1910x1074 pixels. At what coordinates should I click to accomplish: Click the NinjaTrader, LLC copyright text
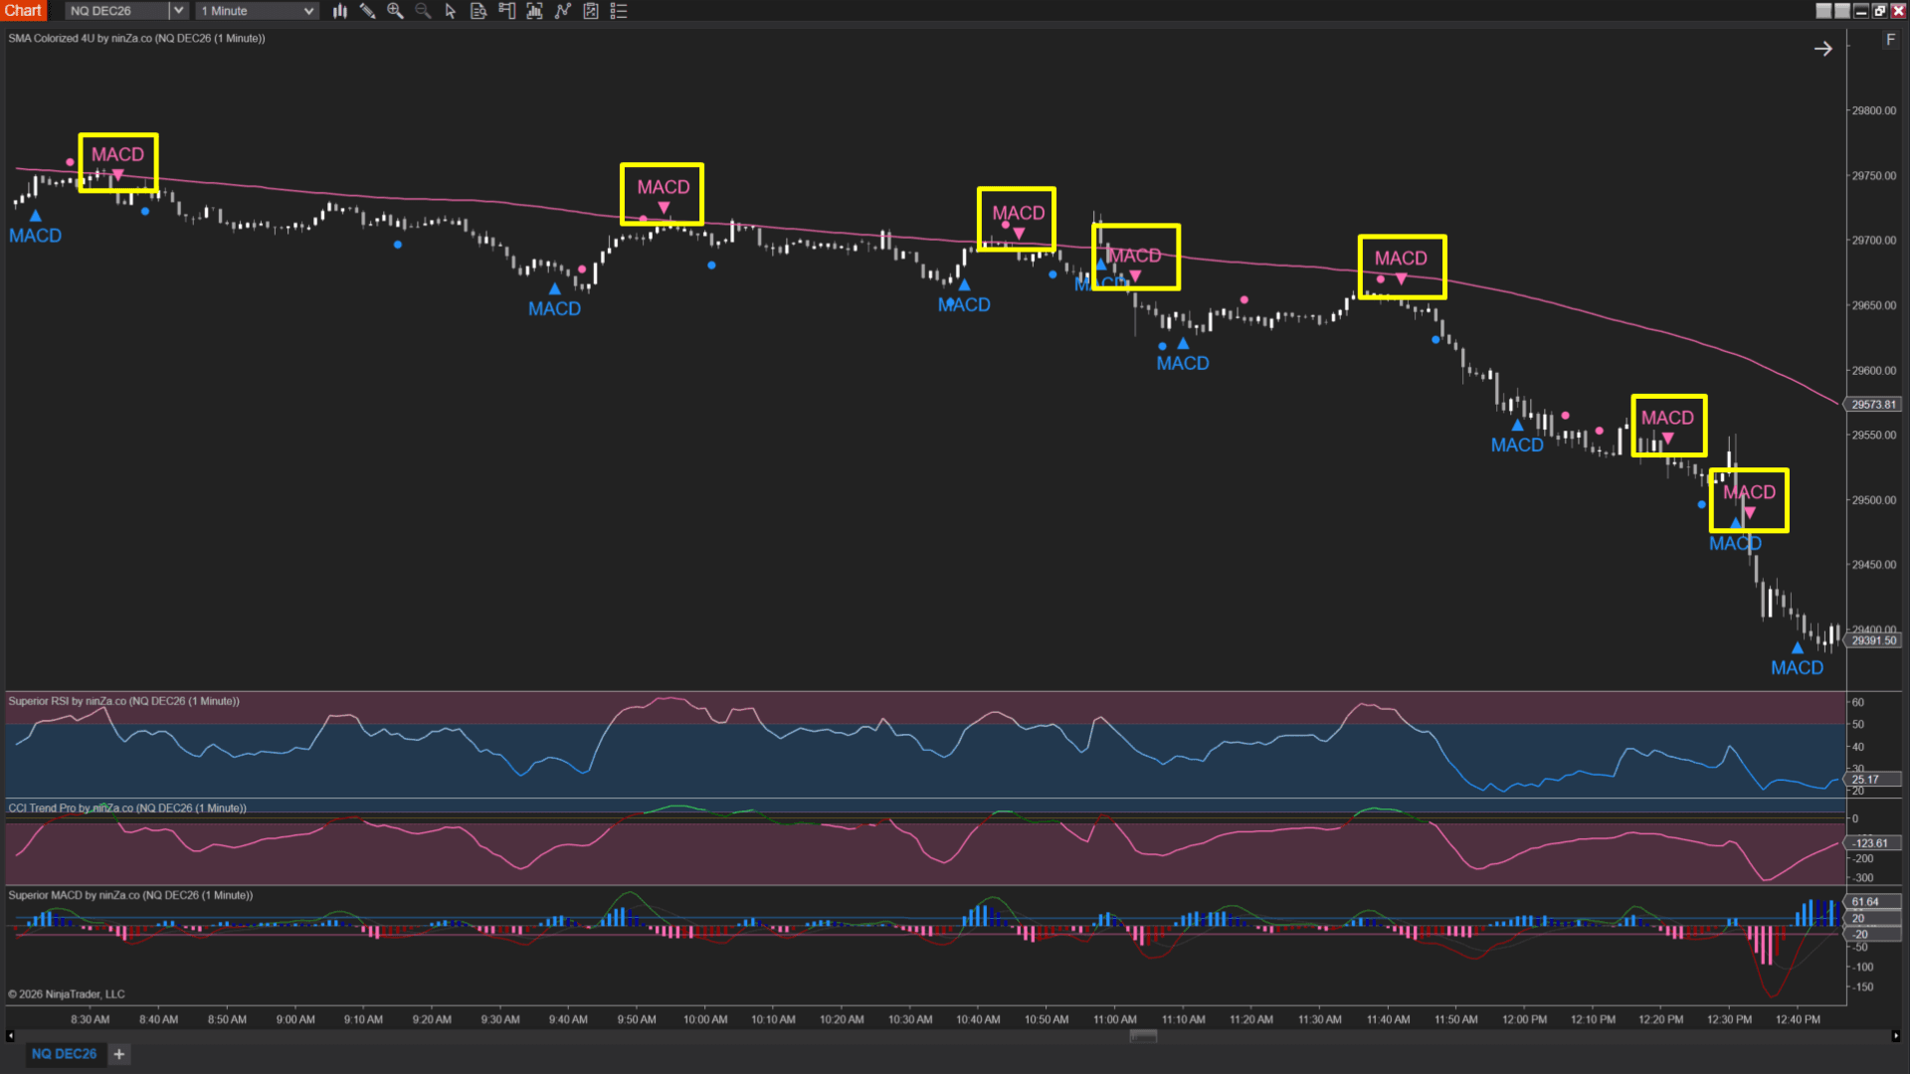pos(67,994)
